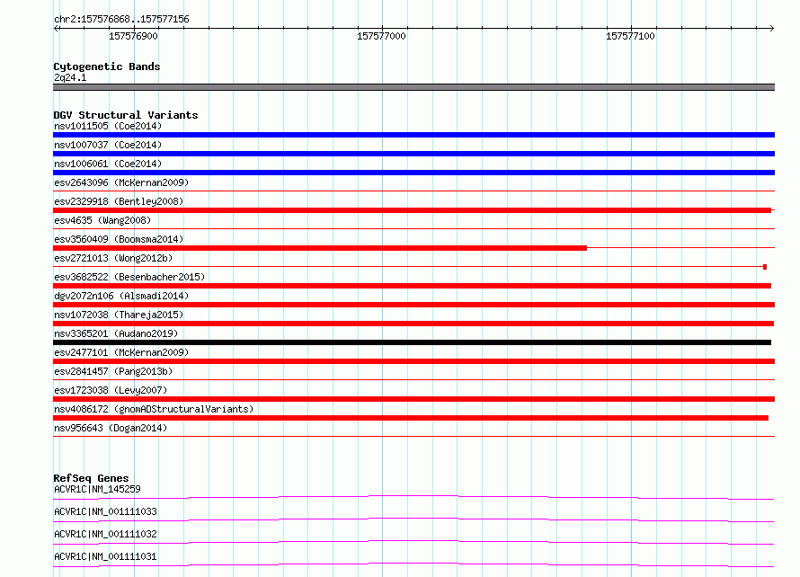
Task: Open the ACVR1C|NM_001111032 transcript label
Action: (x=105, y=534)
